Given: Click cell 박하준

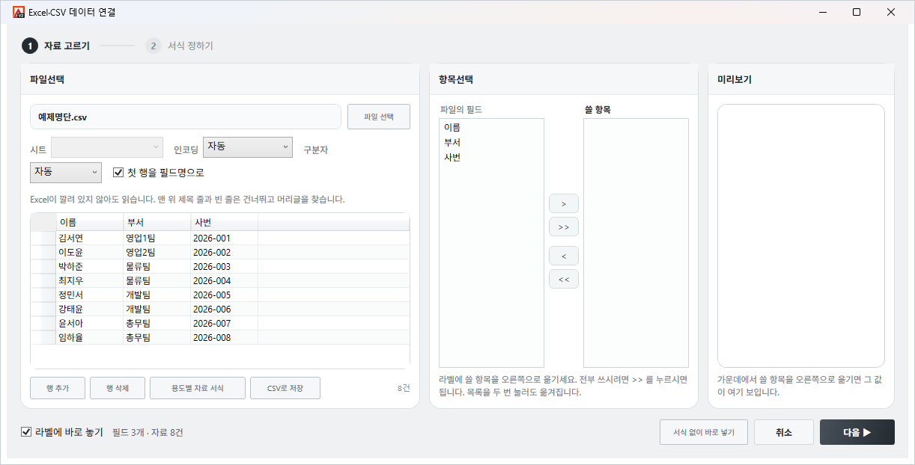Looking at the screenshot, I should [x=90, y=266].
